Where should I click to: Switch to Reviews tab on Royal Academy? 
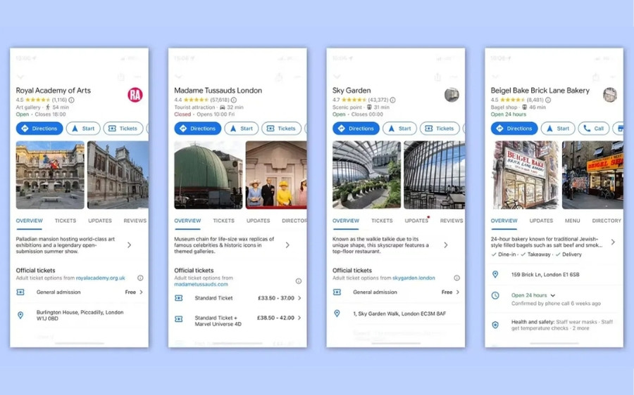pos(135,221)
